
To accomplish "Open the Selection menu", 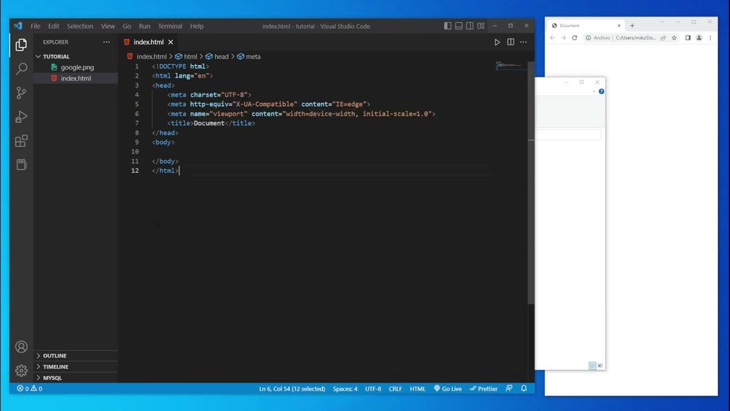I will click(x=80, y=26).
